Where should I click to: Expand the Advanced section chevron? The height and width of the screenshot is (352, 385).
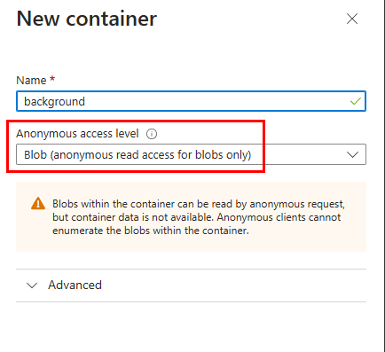pos(32,286)
